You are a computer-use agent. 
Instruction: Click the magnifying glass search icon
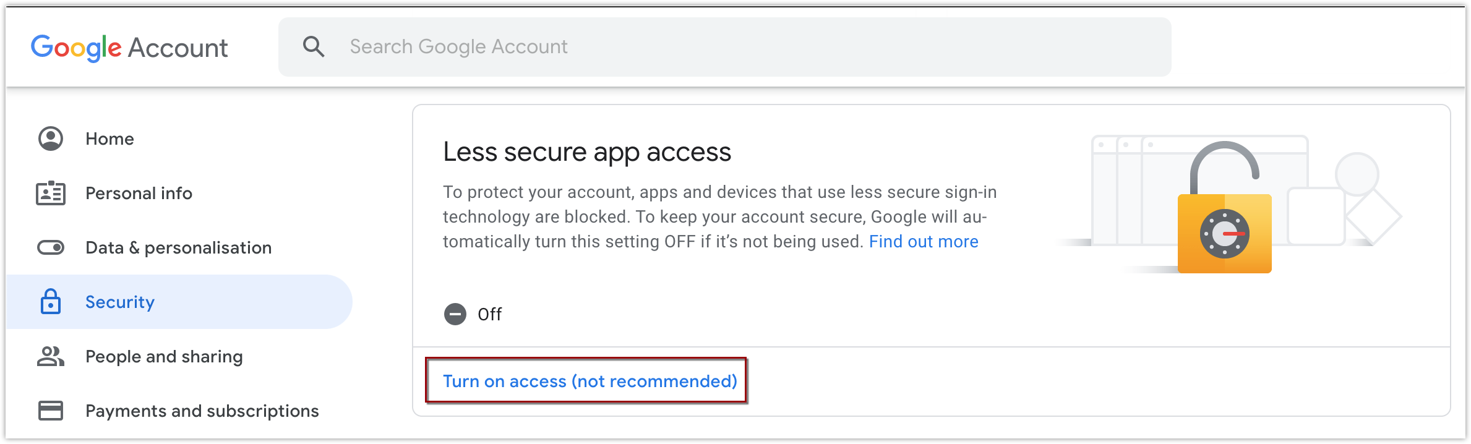click(314, 47)
